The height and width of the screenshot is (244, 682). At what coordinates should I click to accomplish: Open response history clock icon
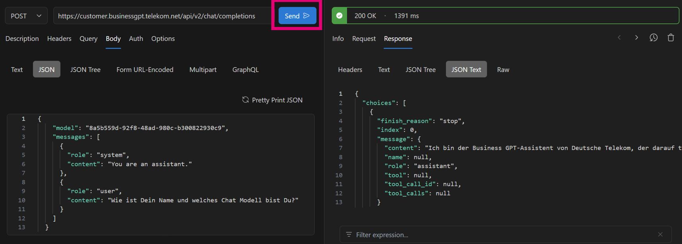point(653,38)
